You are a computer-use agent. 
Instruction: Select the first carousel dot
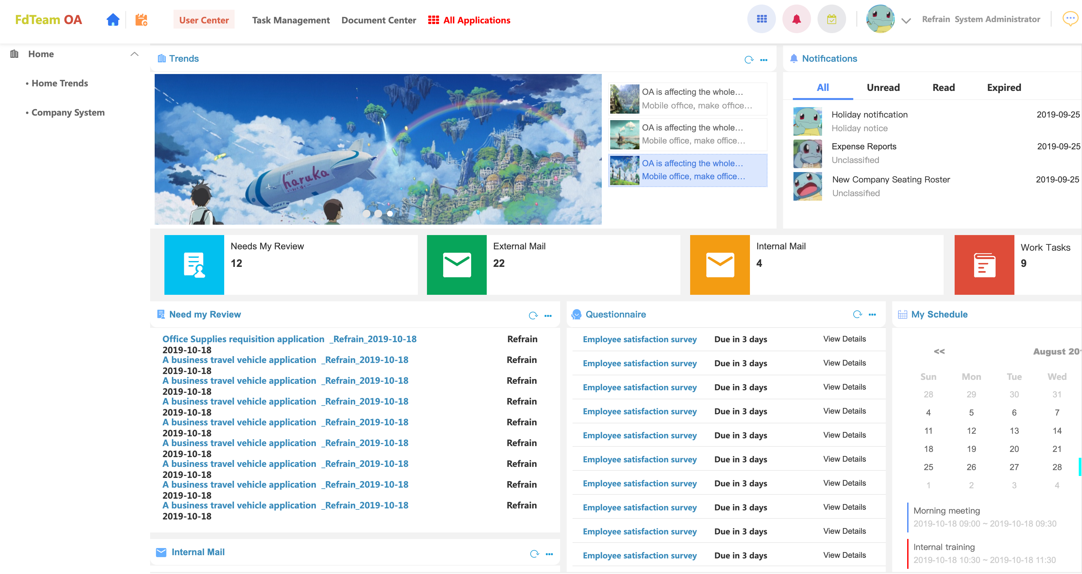(x=366, y=213)
